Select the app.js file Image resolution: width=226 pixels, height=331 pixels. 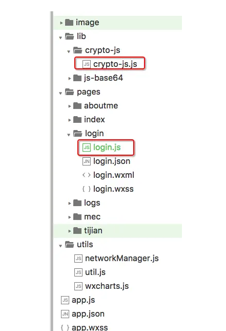(x=84, y=300)
